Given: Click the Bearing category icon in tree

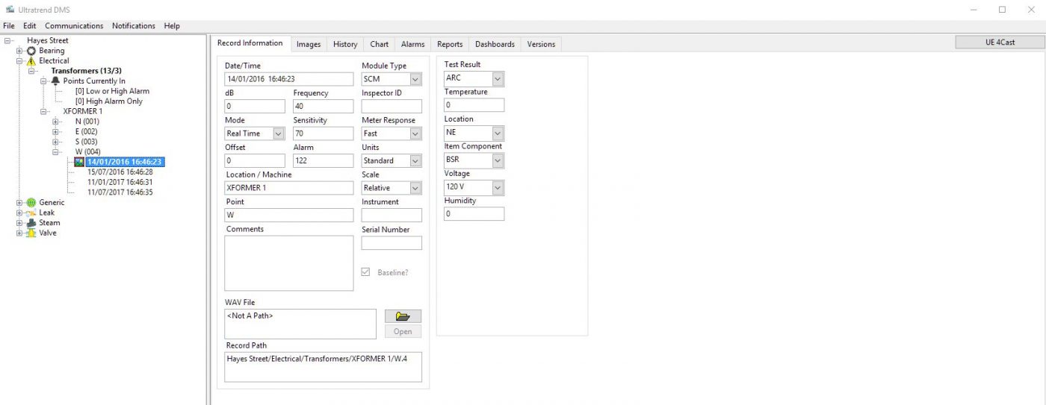Looking at the screenshot, I should 31,51.
